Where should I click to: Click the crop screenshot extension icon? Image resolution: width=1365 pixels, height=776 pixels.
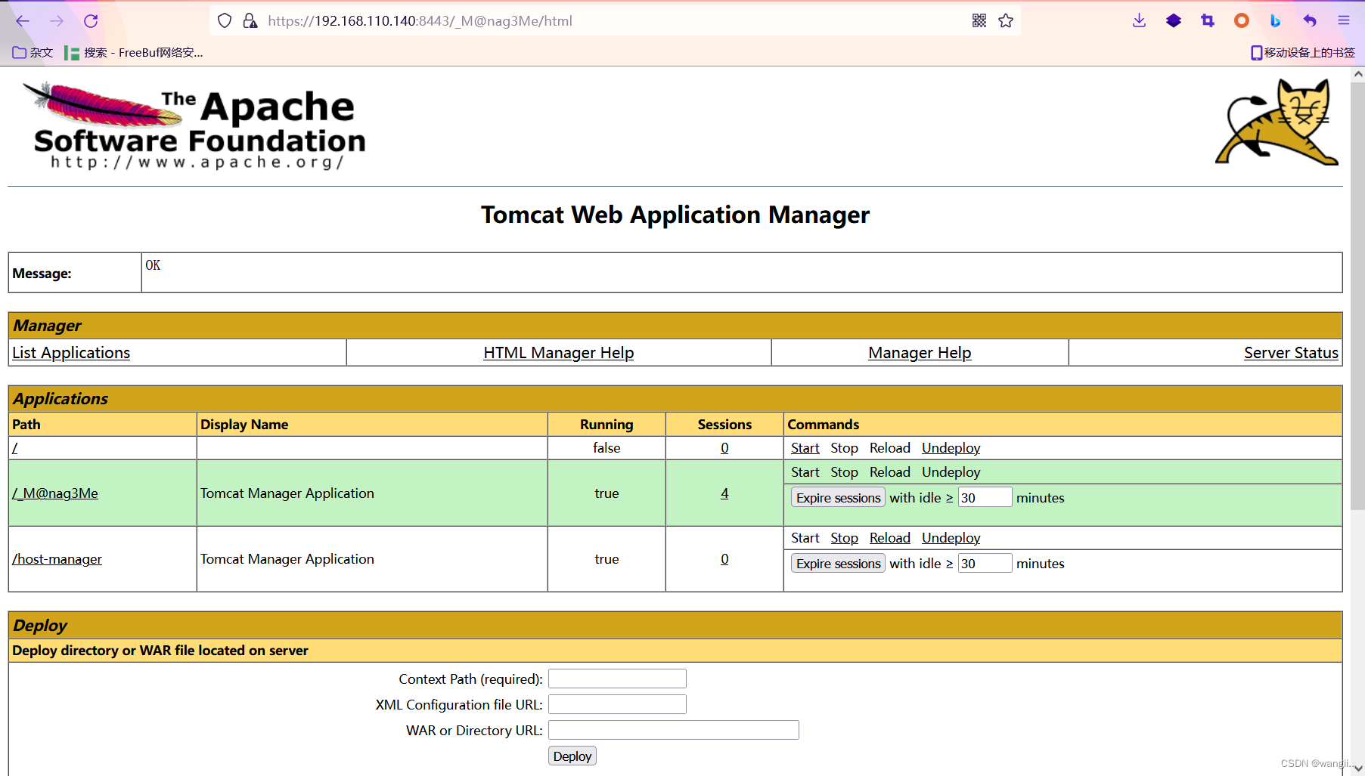pos(1208,21)
